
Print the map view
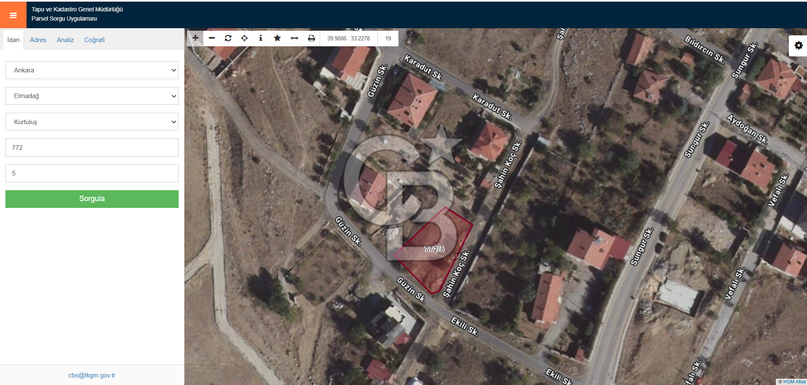[x=311, y=38]
